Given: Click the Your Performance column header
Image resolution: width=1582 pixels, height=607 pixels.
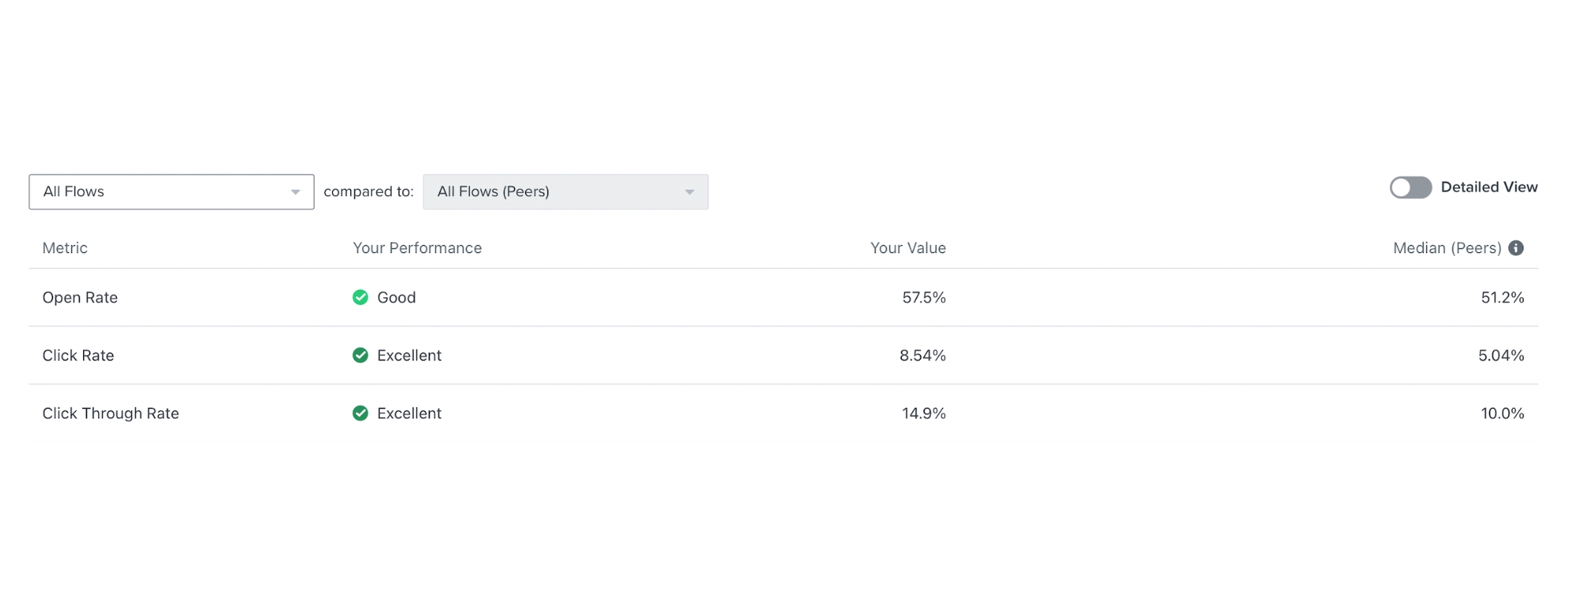Looking at the screenshot, I should [x=418, y=247].
